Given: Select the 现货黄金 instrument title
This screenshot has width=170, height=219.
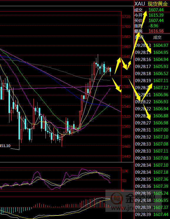Looking at the screenshot, I should pyautogui.click(x=158, y=4).
